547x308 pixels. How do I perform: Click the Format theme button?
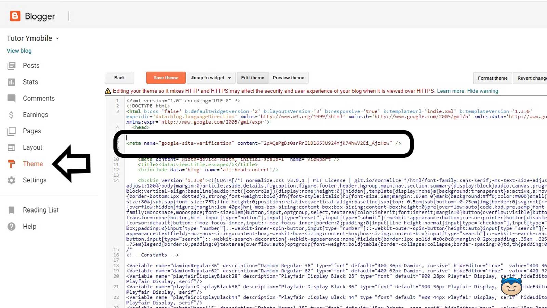pos(493,78)
